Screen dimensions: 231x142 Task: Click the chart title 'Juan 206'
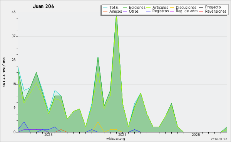[x=43, y=7]
